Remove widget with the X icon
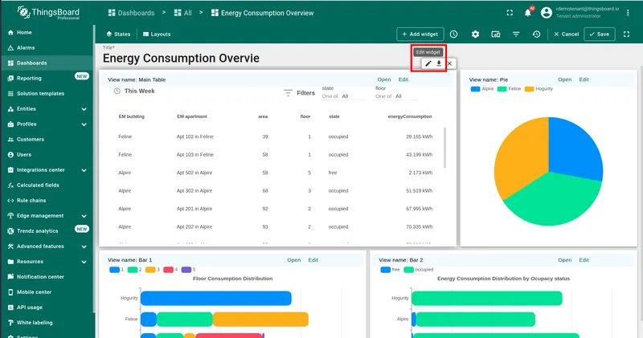643x338 pixels. [449, 63]
